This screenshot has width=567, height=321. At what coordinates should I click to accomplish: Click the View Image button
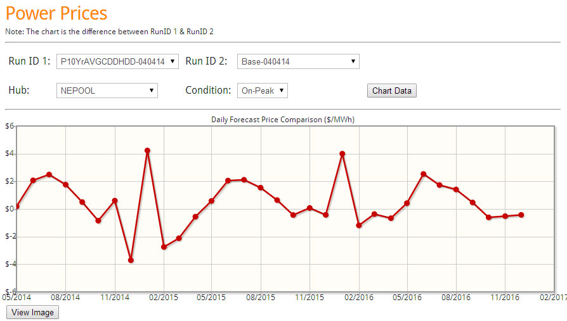click(x=32, y=312)
